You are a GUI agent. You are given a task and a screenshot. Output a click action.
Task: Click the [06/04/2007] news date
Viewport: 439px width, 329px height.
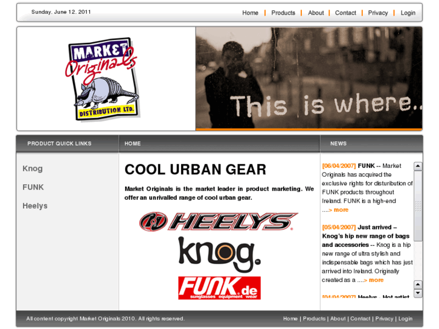pyautogui.click(x=339, y=166)
